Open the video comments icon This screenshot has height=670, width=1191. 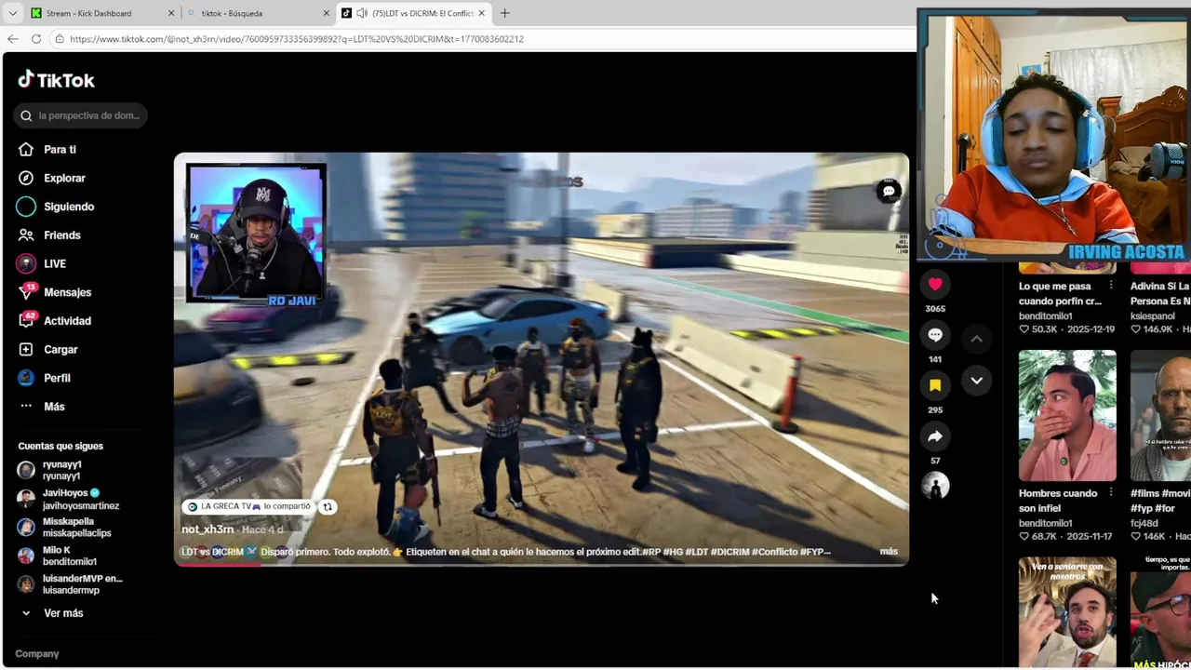pos(935,335)
